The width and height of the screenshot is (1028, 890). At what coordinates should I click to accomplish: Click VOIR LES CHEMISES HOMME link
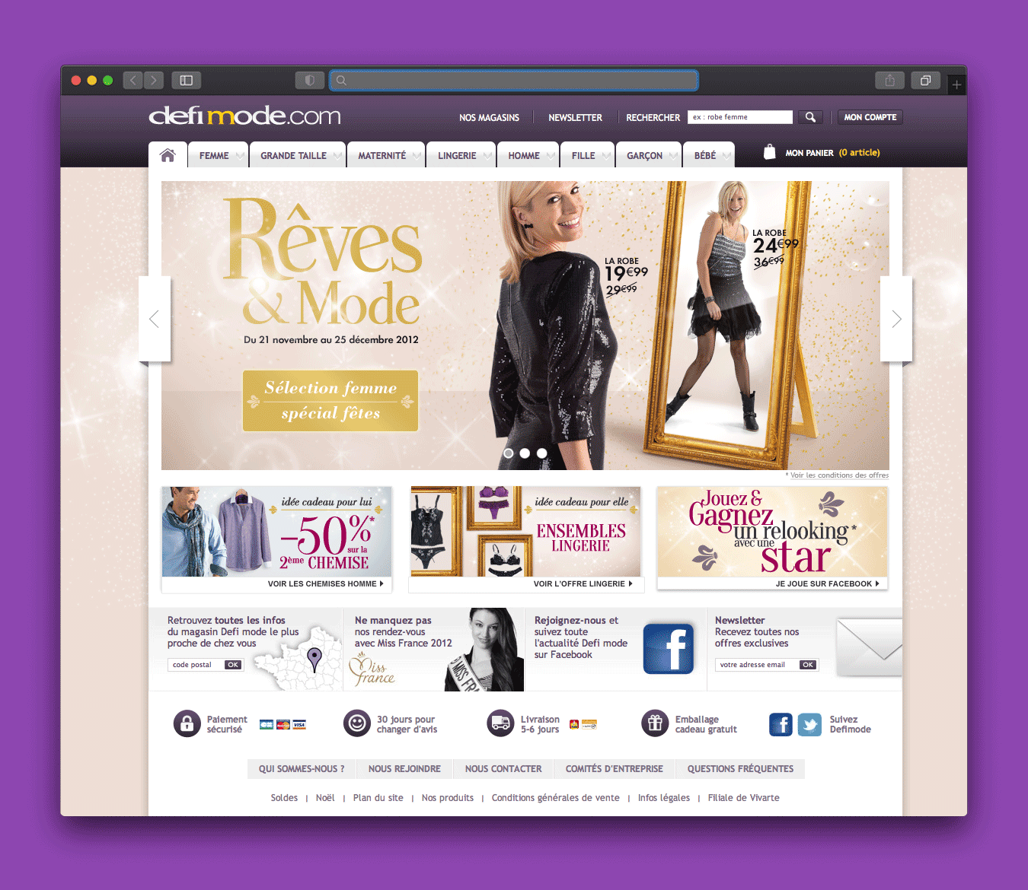tap(325, 584)
